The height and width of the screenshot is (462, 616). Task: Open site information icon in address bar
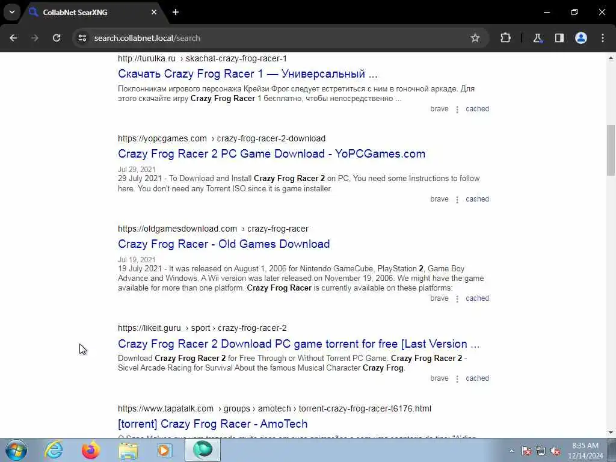[82, 38]
